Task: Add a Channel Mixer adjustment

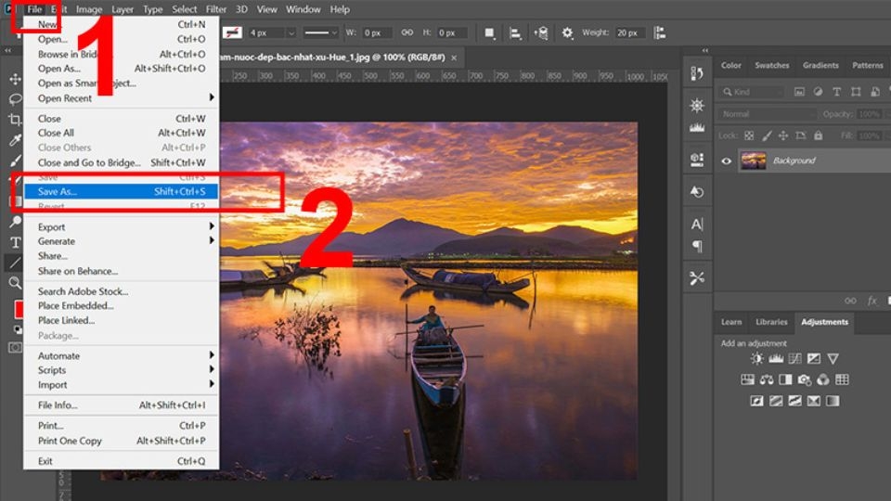Action: pyautogui.click(x=823, y=379)
